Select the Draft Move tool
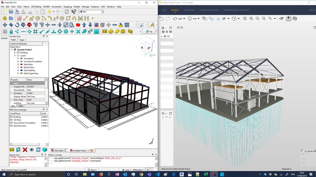 (4, 25)
